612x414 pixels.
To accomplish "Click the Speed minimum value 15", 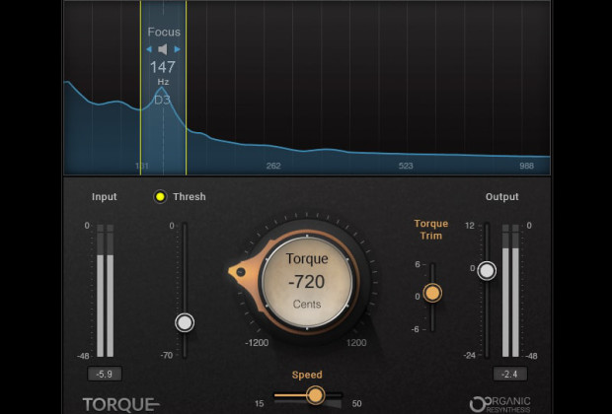I will (x=260, y=403).
